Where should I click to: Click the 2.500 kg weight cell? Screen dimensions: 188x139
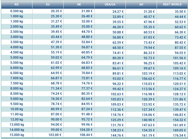click(17, 32)
